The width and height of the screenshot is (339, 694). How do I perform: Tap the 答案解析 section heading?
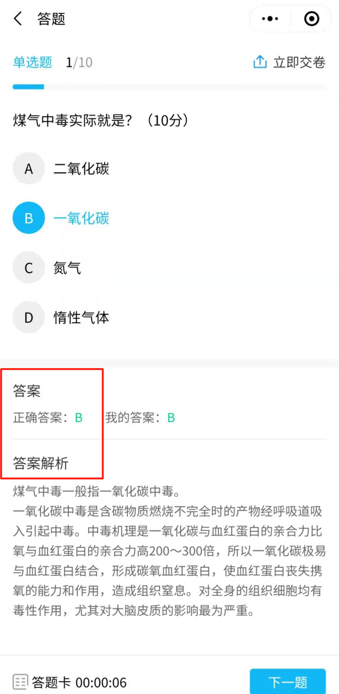41,463
